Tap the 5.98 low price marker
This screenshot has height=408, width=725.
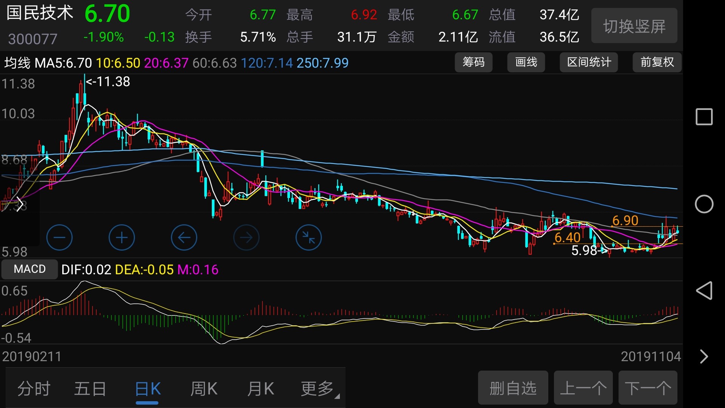click(589, 250)
